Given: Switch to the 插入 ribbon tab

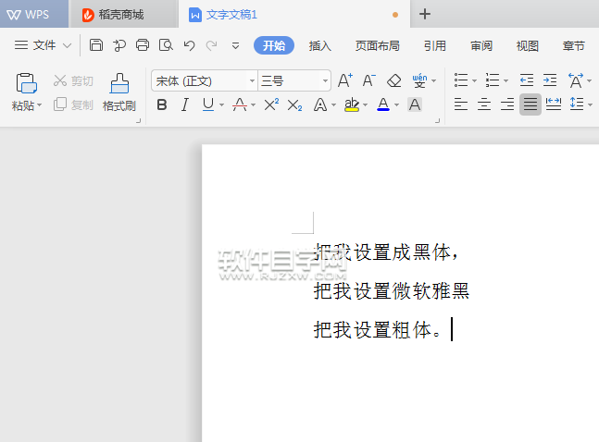Looking at the screenshot, I should click(320, 46).
